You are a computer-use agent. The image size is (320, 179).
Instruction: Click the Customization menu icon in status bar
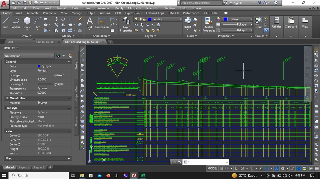tap(317, 168)
